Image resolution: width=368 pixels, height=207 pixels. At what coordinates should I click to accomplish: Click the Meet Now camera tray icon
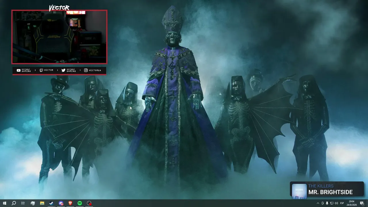[x=322, y=203]
